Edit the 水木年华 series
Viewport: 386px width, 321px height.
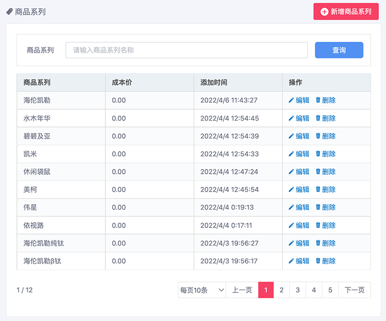299,118
